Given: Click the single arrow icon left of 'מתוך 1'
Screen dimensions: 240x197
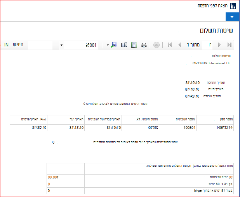Looking at the screenshot, I should click(180, 45).
